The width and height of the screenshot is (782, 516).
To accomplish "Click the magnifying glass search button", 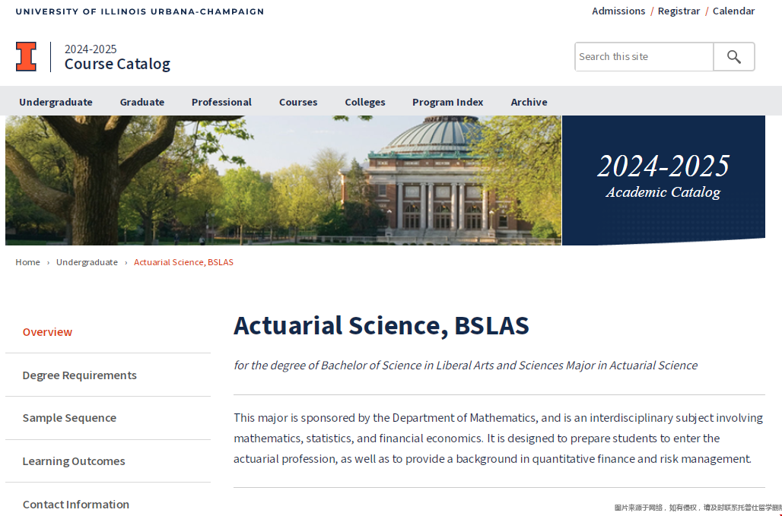I will [733, 57].
